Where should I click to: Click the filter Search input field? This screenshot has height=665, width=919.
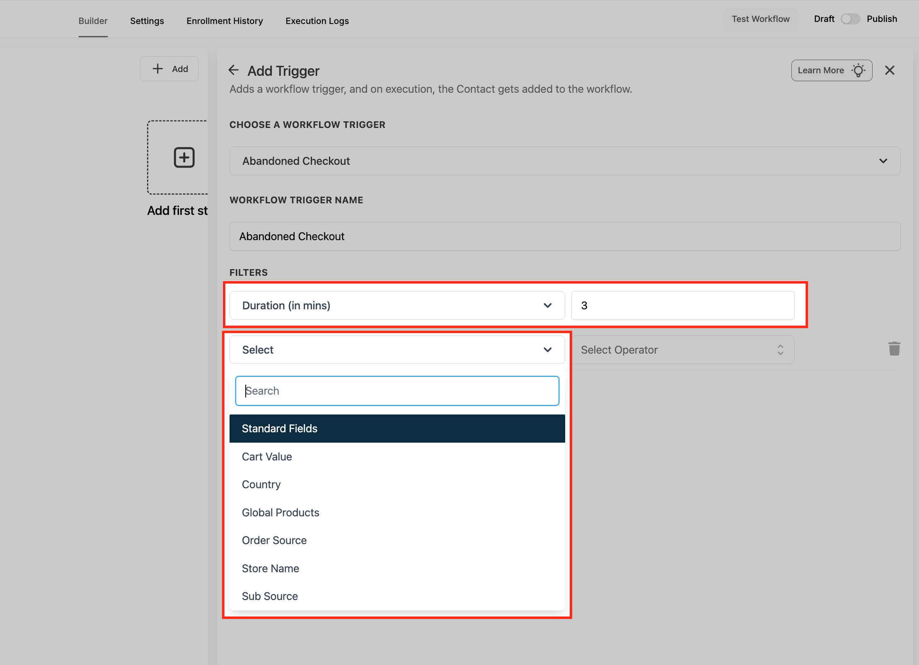tap(397, 391)
